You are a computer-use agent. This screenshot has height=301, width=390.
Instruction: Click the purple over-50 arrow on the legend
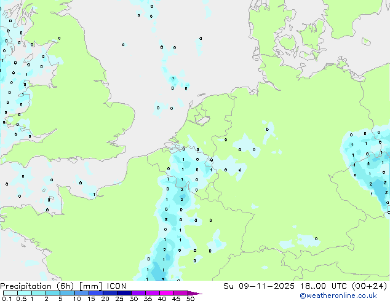(195, 293)
